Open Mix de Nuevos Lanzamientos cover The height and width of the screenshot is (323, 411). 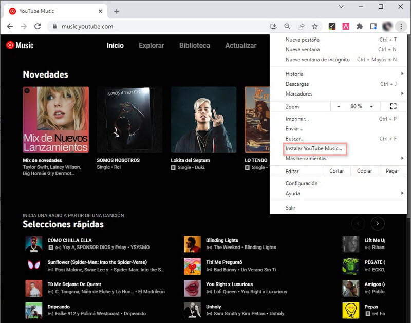click(56, 120)
